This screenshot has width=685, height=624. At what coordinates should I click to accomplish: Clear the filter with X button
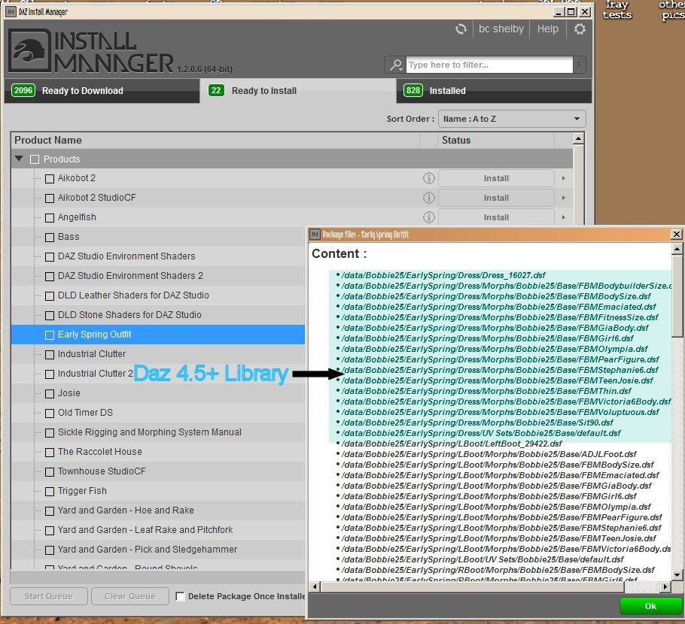580,65
